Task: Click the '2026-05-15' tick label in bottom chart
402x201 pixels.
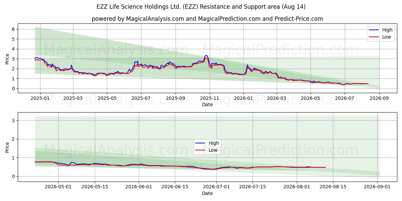Action: 95,187
